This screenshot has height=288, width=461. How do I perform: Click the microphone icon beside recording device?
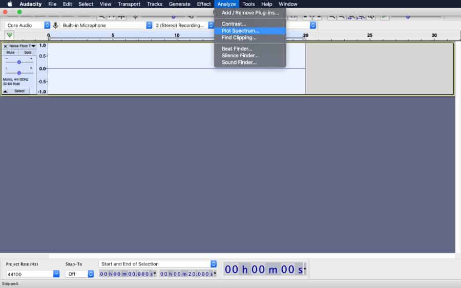(55, 26)
